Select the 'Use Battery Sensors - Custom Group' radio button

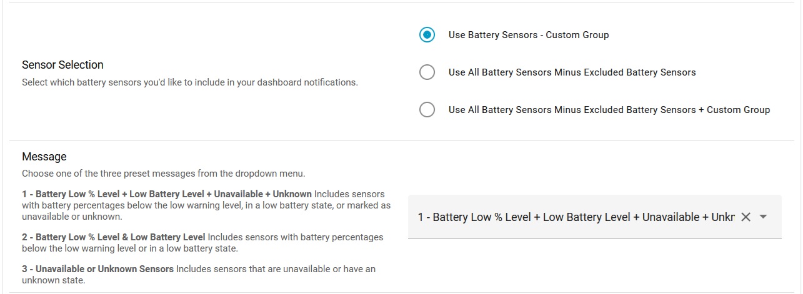pyautogui.click(x=427, y=35)
